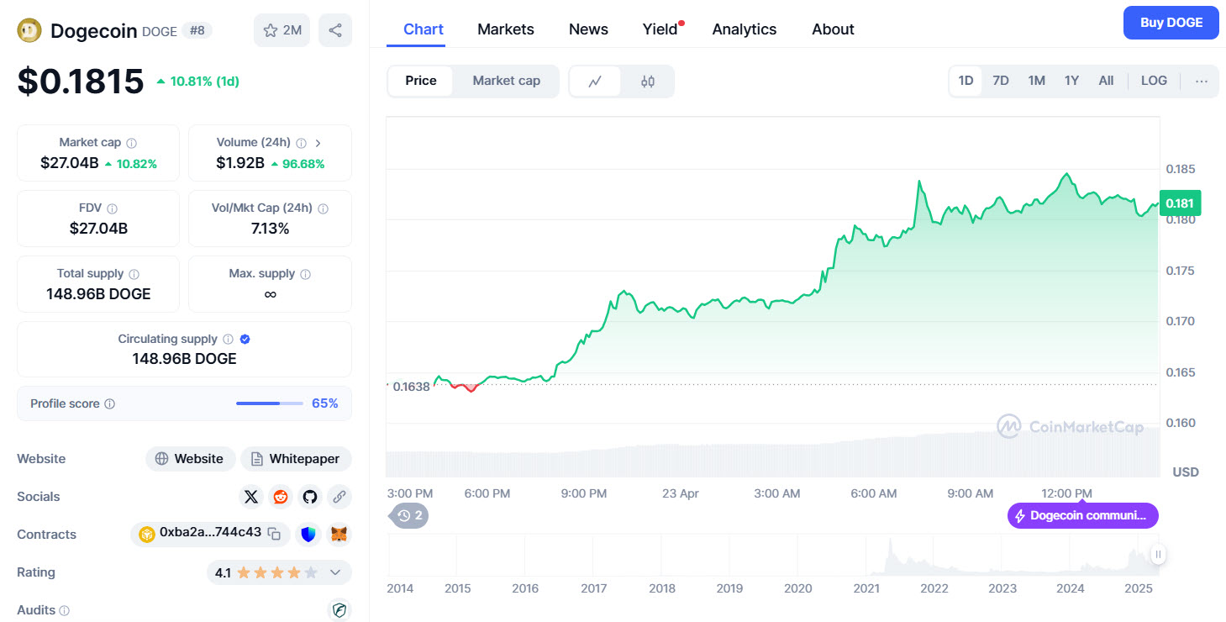Open the Chart tab

point(424,29)
